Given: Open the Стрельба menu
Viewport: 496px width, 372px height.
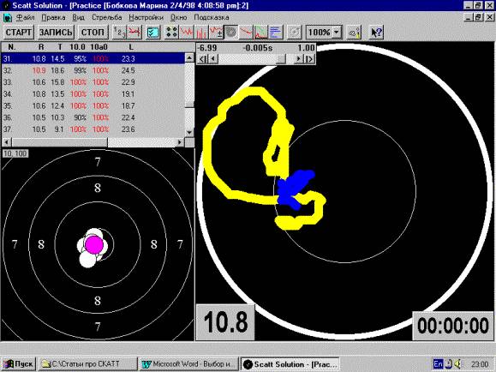Looking at the screenshot, I should tap(106, 17).
